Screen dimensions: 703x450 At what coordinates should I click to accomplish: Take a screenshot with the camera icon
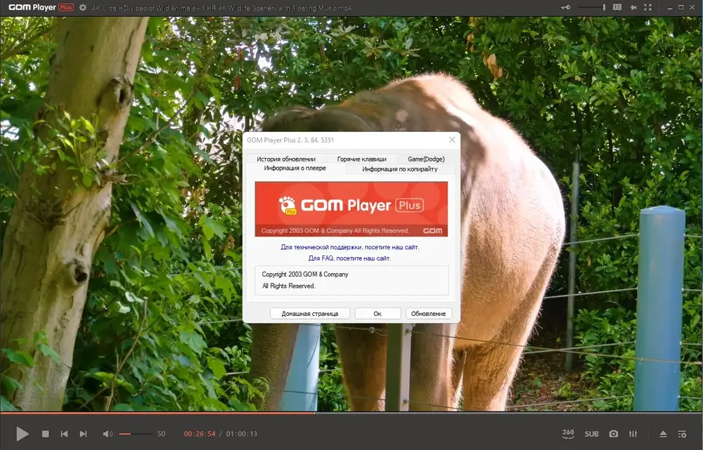pos(613,434)
